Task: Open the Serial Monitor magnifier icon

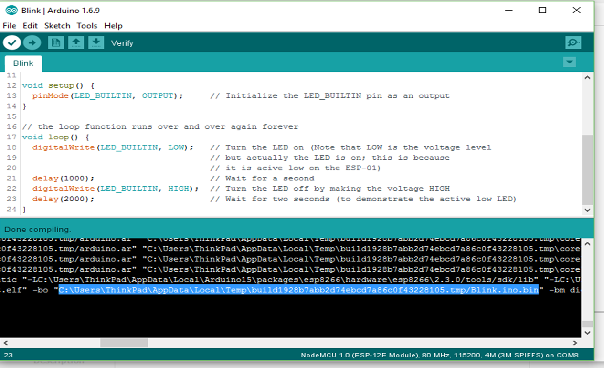Action: (x=572, y=43)
